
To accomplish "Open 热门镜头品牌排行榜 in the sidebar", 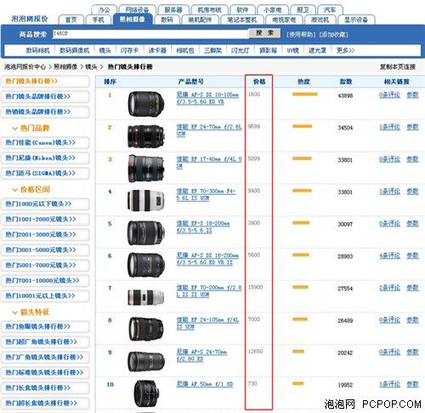I will (45, 96).
